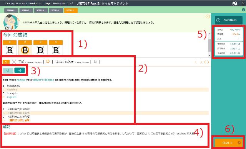Click the 解説 explanation heading
Image resolution: width=246 pixels, height=149 pixels.
point(7,127)
